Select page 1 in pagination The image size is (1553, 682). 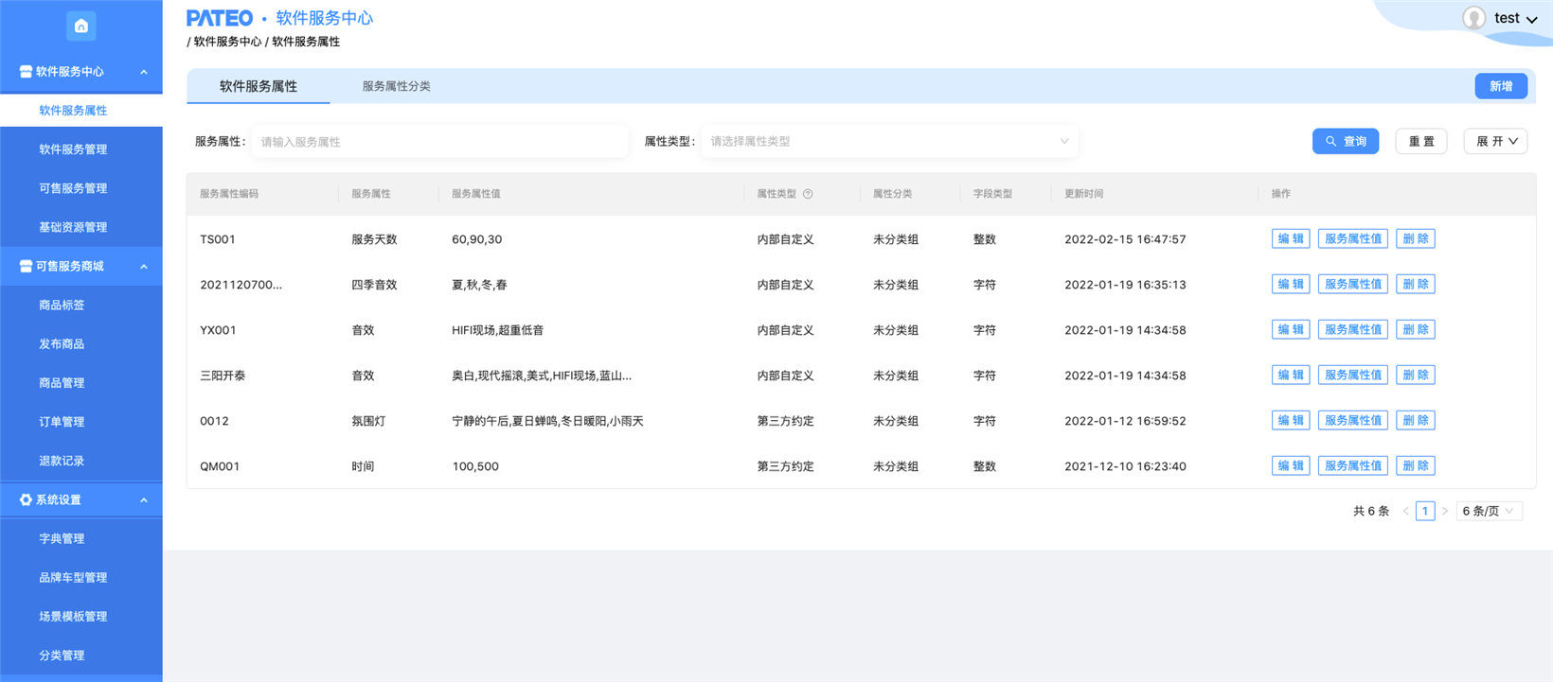click(x=1425, y=512)
